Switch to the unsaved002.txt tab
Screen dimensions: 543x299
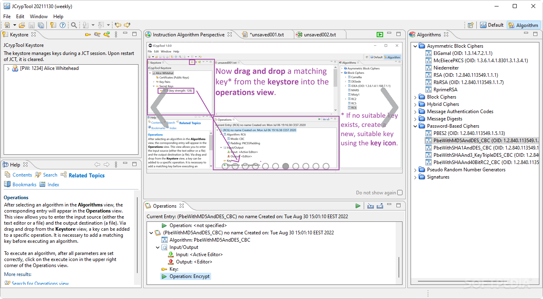pos(320,34)
